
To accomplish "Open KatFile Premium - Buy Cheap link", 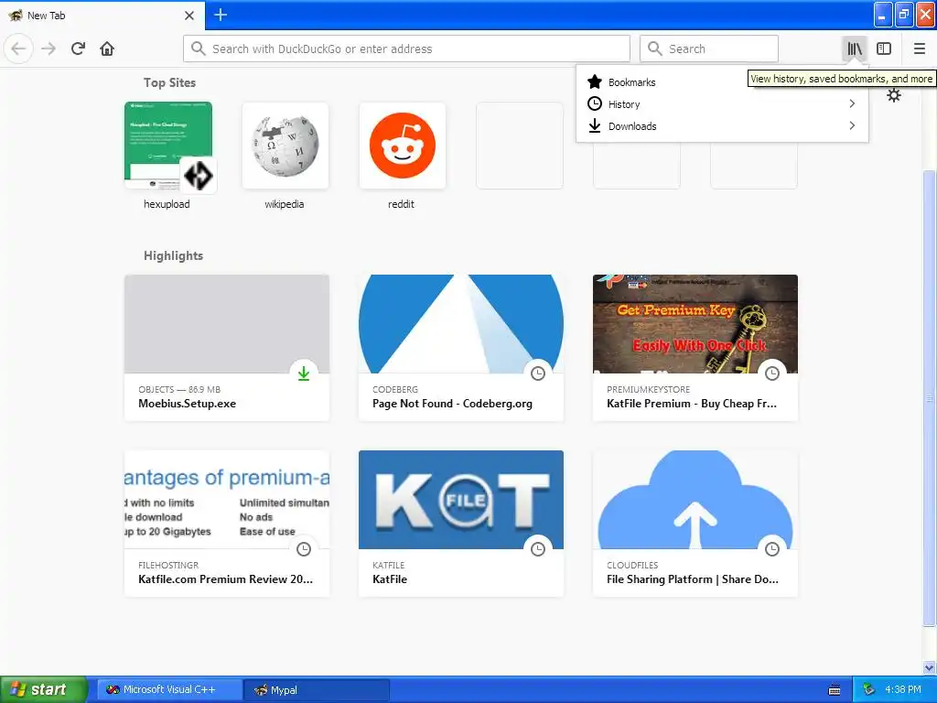I will pos(692,404).
